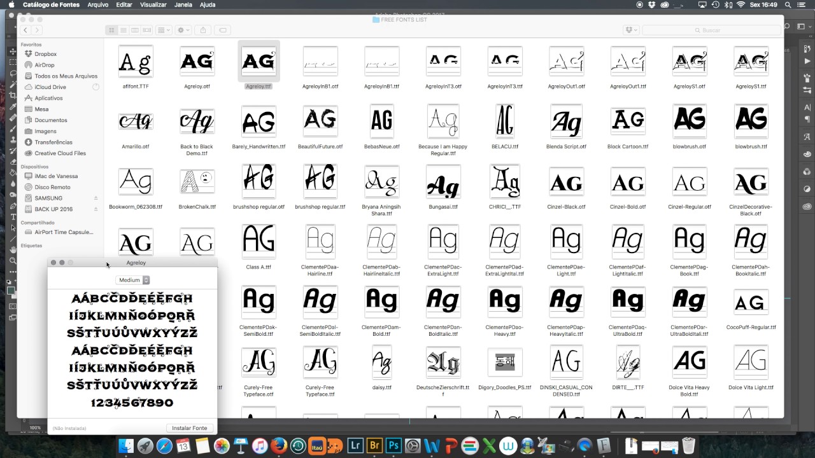
Task: Click the Buscar search field
Action: [x=711, y=30]
